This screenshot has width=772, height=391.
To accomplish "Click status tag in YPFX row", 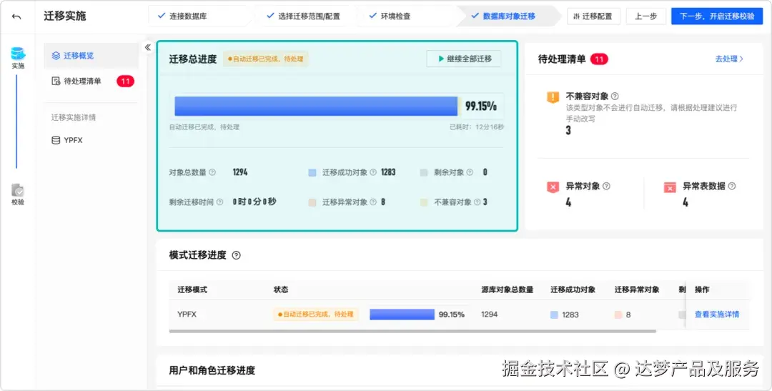I will pyautogui.click(x=316, y=315).
